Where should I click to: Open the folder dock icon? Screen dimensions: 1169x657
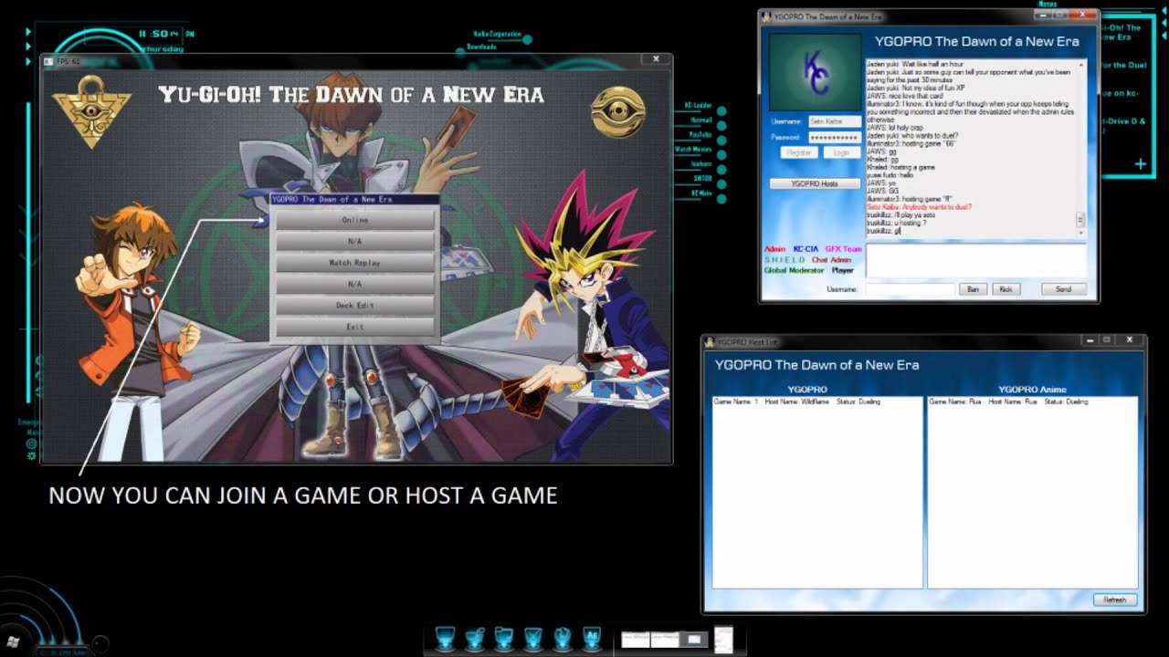pos(504,638)
